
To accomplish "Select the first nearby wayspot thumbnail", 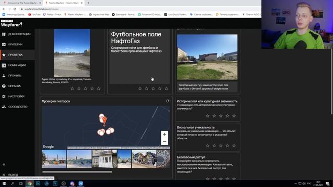I will [54, 159].
